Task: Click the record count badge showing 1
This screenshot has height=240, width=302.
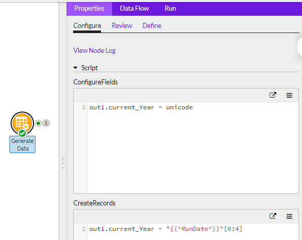Action: click(46, 123)
